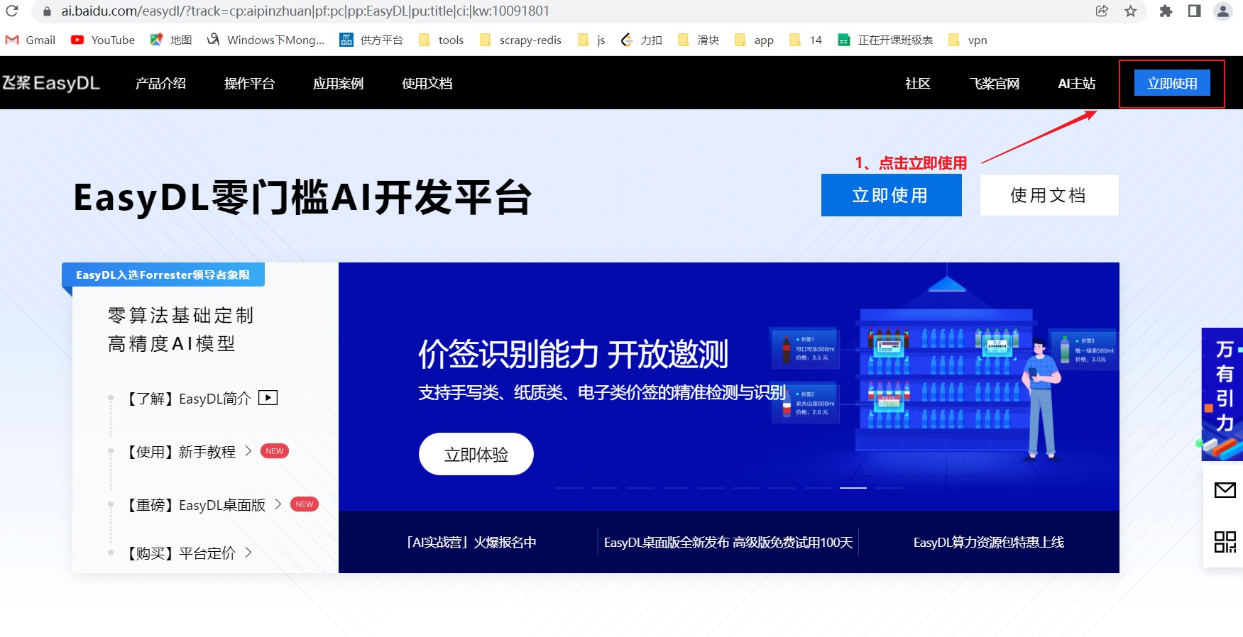Click the large blue 立即使用 hero button
This screenshot has width=1243, height=637.
tap(891, 195)
